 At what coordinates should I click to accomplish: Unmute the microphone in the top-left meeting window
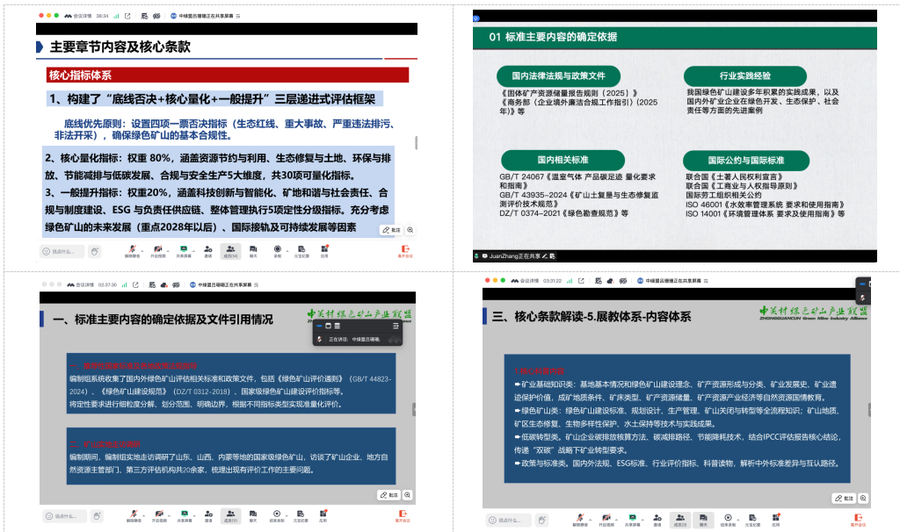(x=132, y=248)
